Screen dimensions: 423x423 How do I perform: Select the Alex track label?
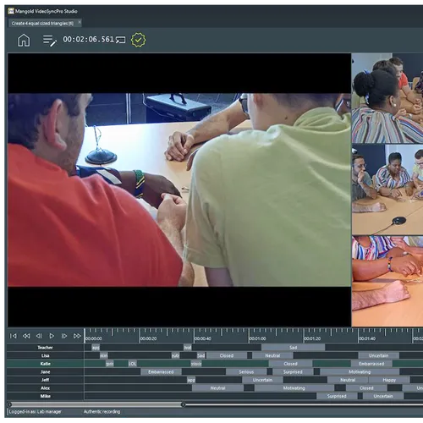coord(45,388)
